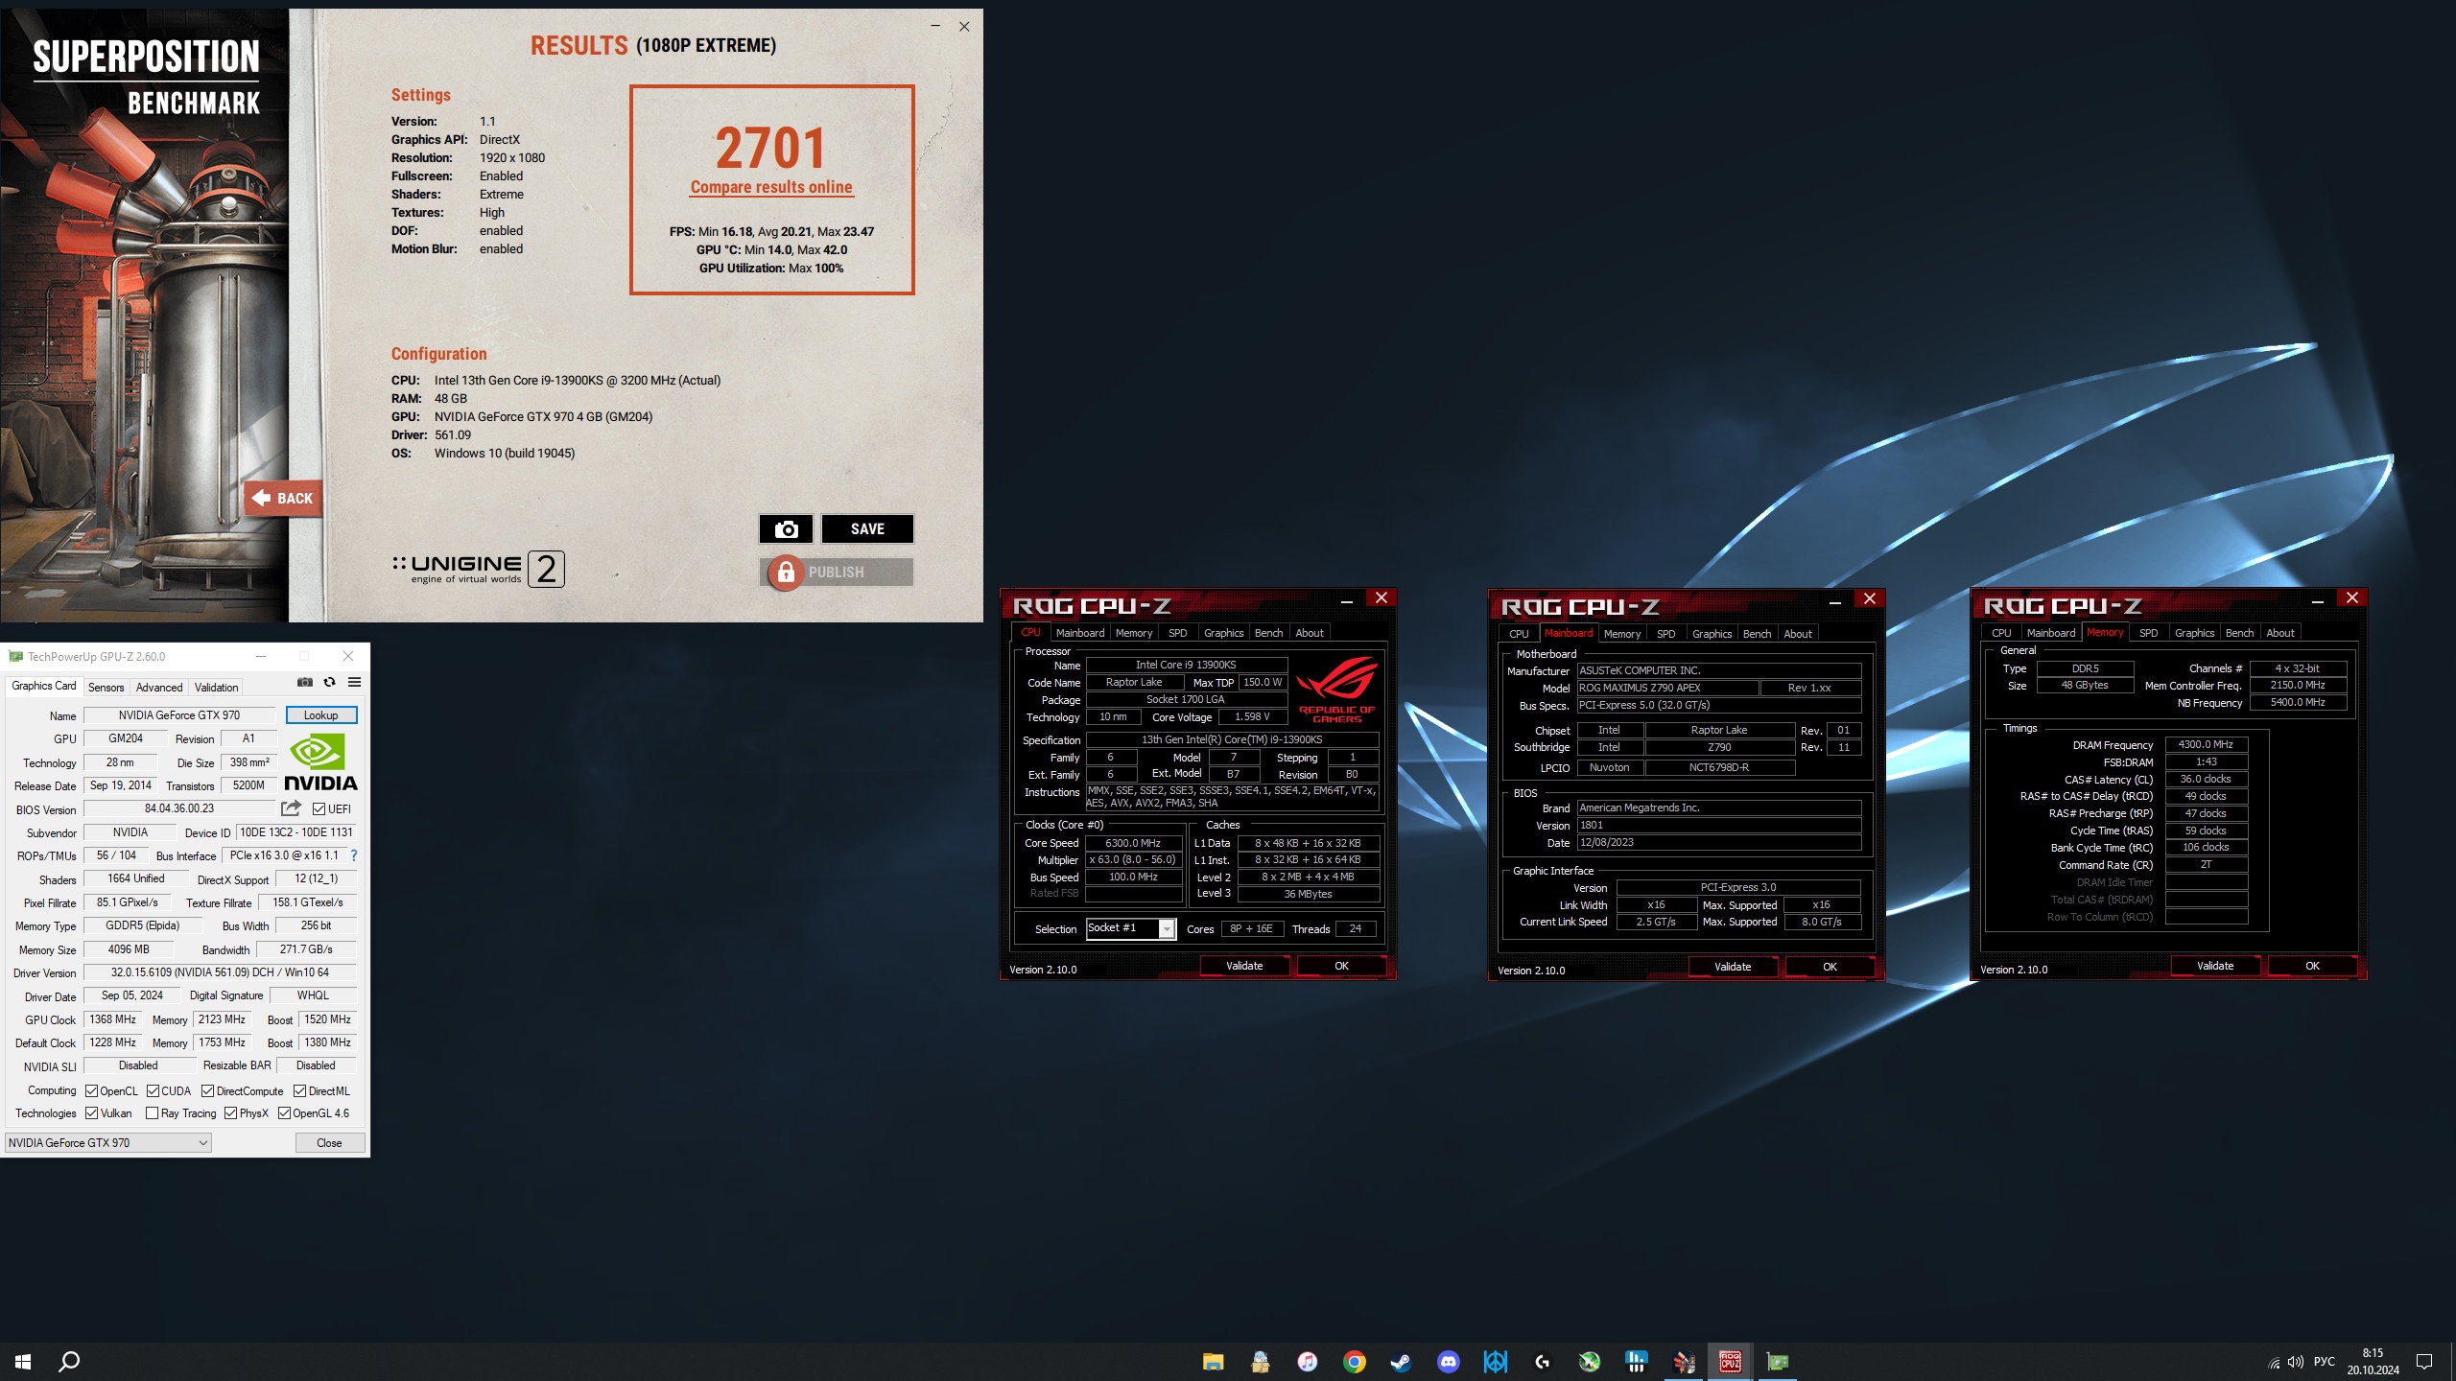Toggle the UEFI checkbox in GPU-Z
This screenshot has width=2456, height=1381.
coord(319,809)
